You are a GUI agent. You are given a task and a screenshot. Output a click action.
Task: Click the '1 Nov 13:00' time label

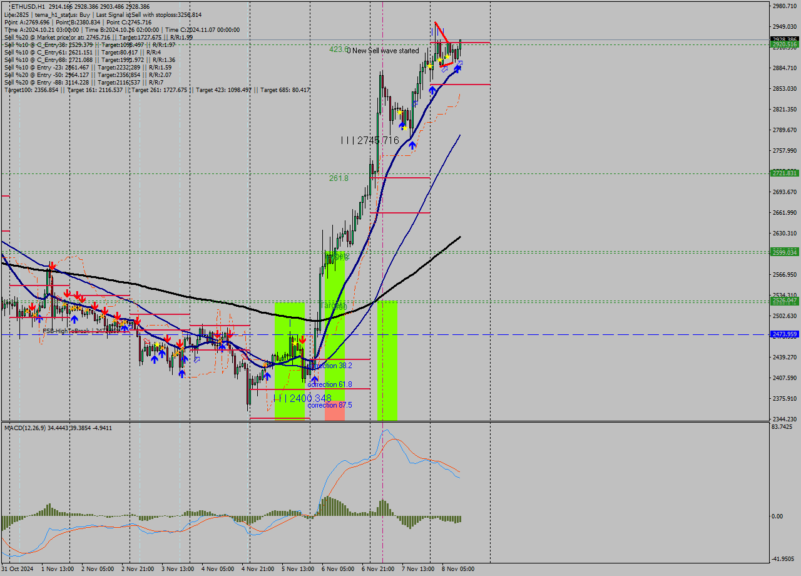(58, 569)
